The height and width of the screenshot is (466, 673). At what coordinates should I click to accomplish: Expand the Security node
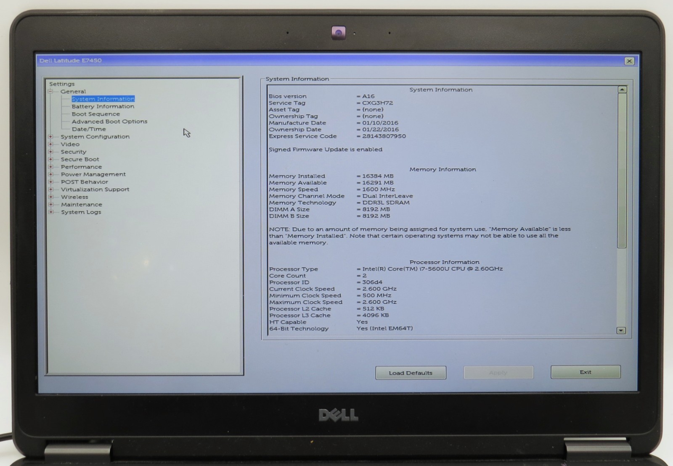(x=50, y=152)
